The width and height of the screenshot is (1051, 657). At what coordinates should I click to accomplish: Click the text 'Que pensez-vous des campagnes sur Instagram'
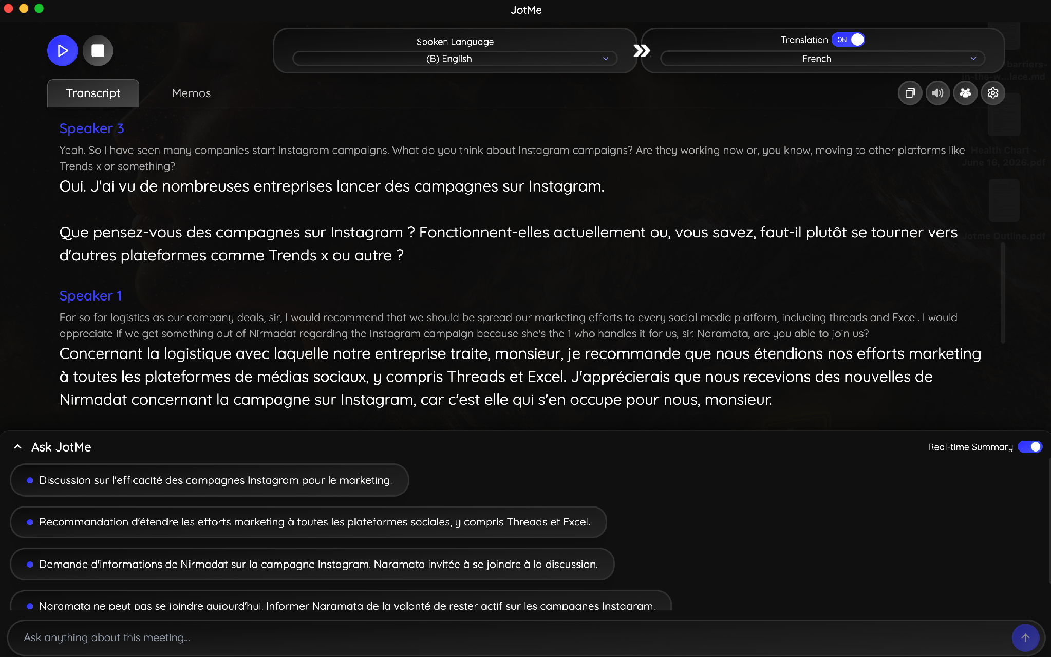pyautogui.click(x=509, y=243)
